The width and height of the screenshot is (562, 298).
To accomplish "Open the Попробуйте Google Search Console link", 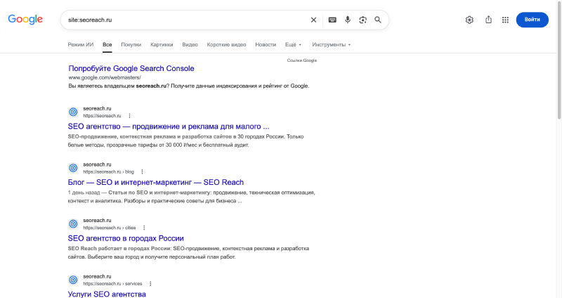I will (131, 68).
